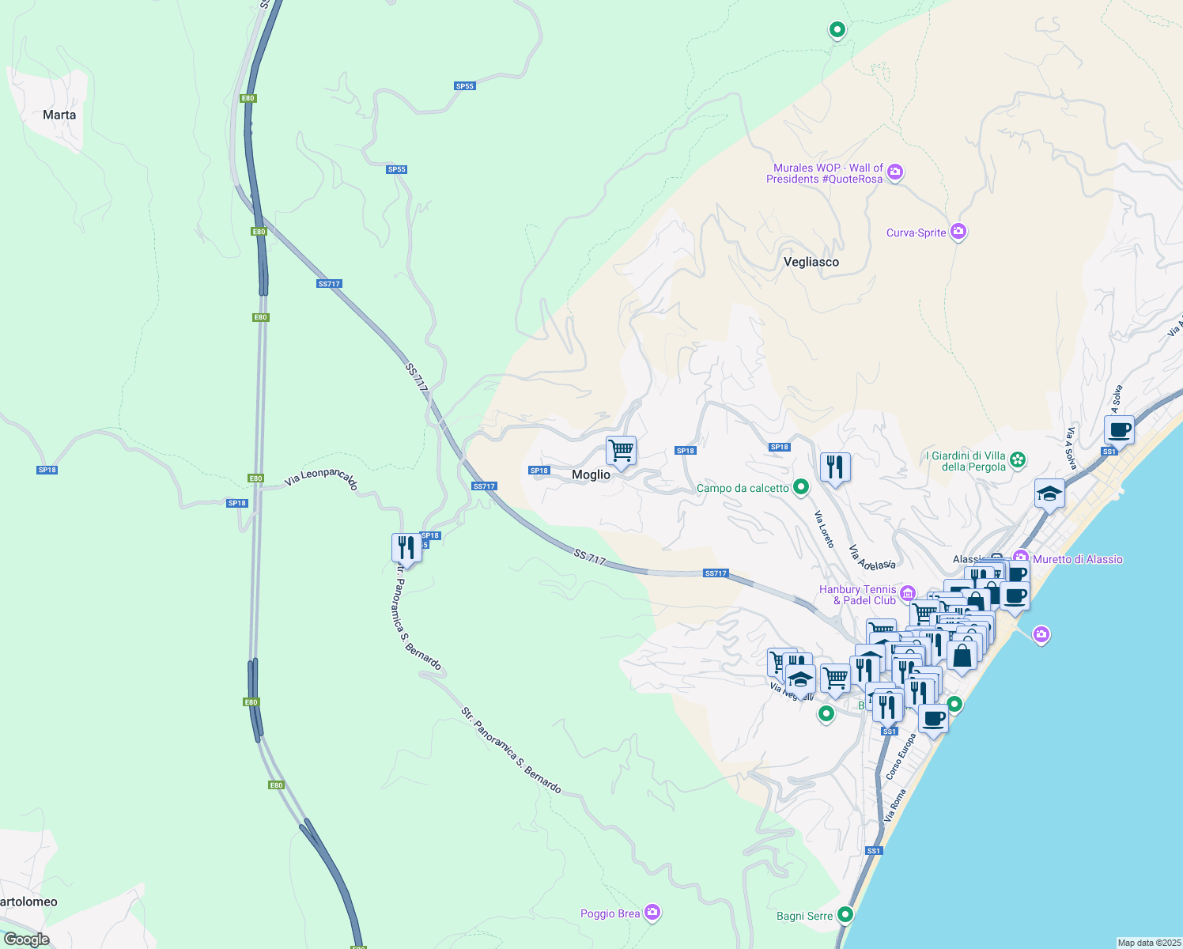
Task: Click the Map data ©2025 attribution
Action: click(x=1148, y=942)
